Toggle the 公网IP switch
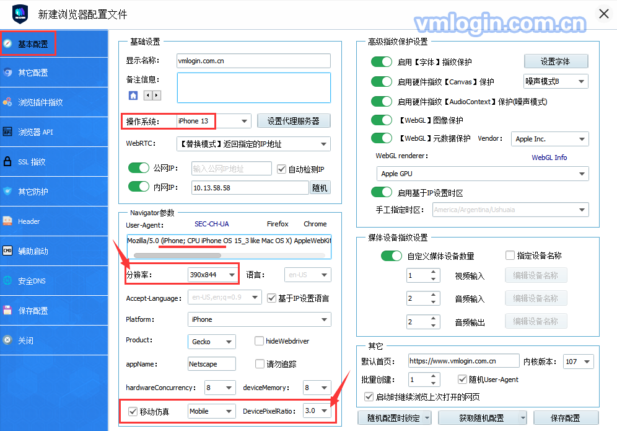 click(139, 168)
